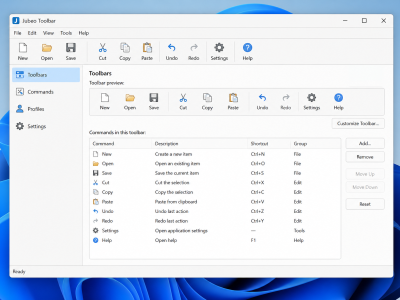Switch to the Settings sidebar page
The width and height of the screenshot is (400, 300).
click(46, 126)
